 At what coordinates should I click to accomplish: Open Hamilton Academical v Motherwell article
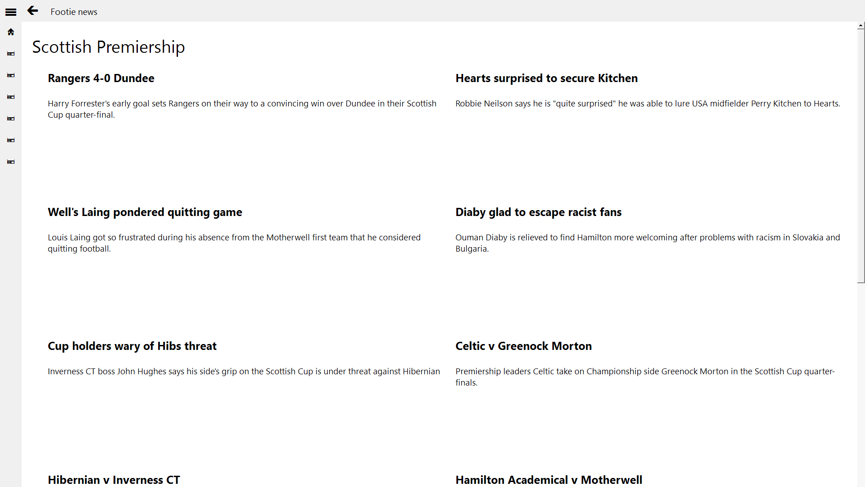coord(548,480)
